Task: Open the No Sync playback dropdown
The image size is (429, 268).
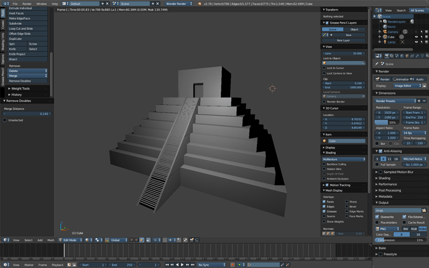Action: coord(211,265)
